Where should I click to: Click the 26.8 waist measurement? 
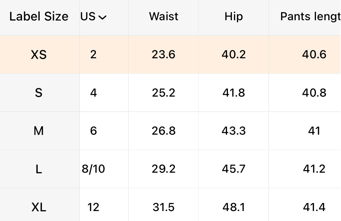[x=163, y=131]
